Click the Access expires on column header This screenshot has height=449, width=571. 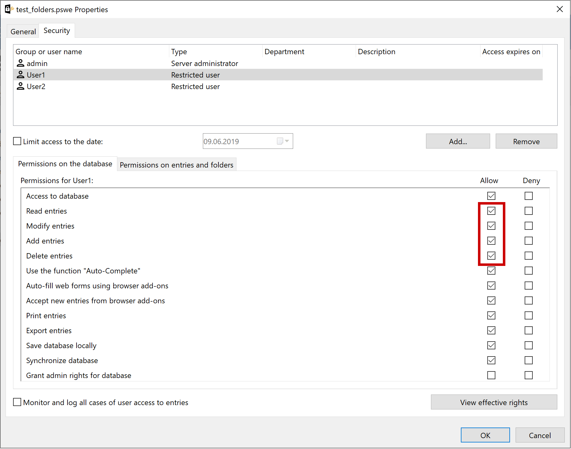511,51
